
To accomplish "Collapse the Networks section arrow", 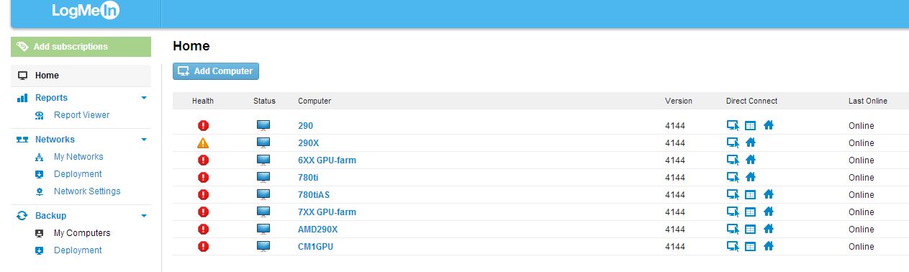I will click(x=144, y=140).
